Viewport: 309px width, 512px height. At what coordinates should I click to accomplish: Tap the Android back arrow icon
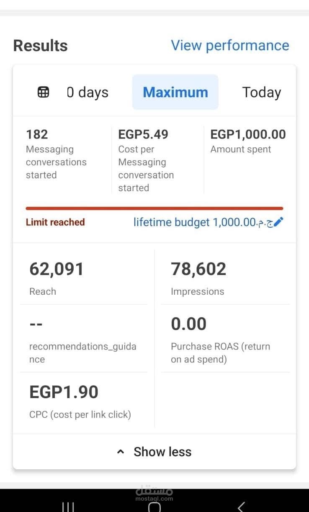241,507
